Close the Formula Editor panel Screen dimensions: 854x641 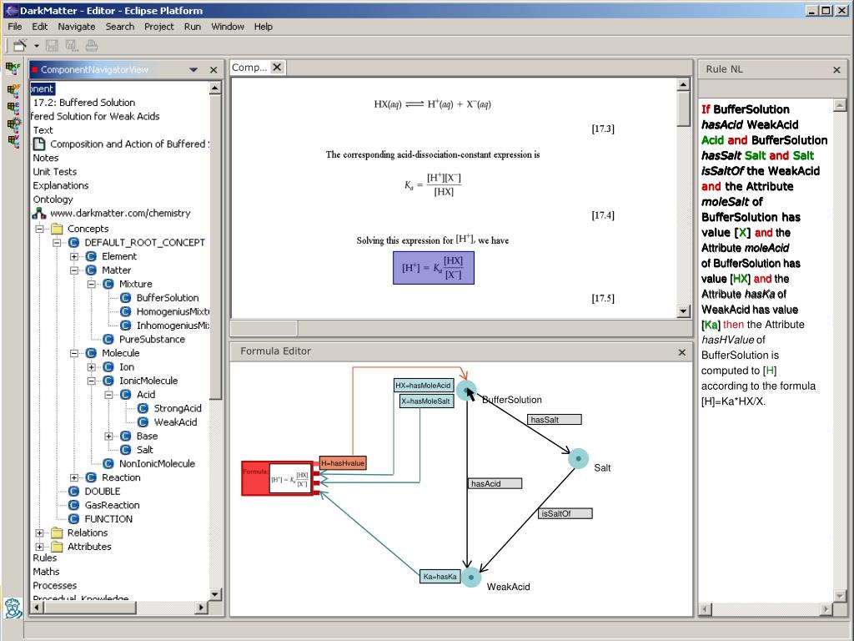coord(682,353)
